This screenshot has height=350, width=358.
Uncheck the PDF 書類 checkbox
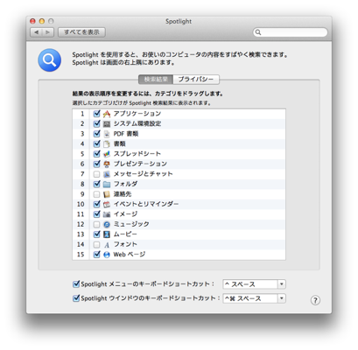click(96, 134)
